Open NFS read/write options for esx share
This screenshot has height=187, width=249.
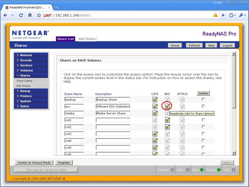(167, 106)
